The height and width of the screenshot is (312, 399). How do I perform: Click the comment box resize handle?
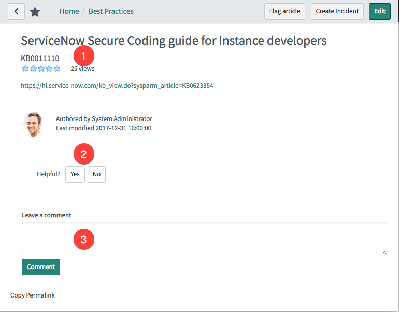click(384, 252)
